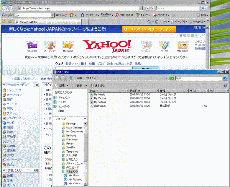Click the Explorer back button
The width and height of the screenshot is (230, 187).
coord(56,78)
